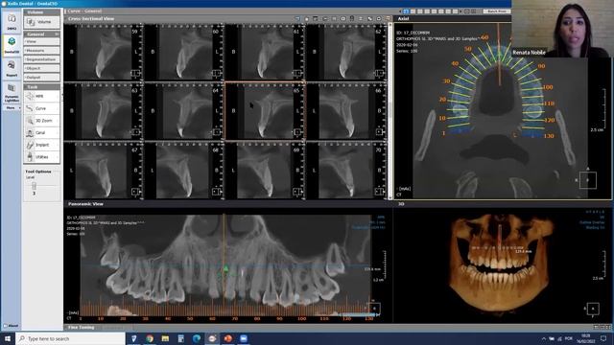This screenshot has height=345, width=614.
Task: Open PowerPoint from taskbar
Action: pyautogui.click(x=228, y=338)
